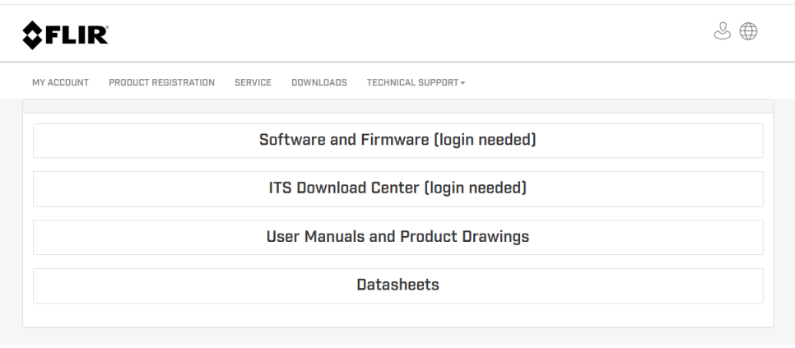Select the globe language icon

point(748,31)
